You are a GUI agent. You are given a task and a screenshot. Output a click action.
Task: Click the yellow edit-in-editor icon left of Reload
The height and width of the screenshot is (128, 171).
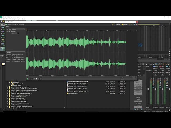(113, 24)
